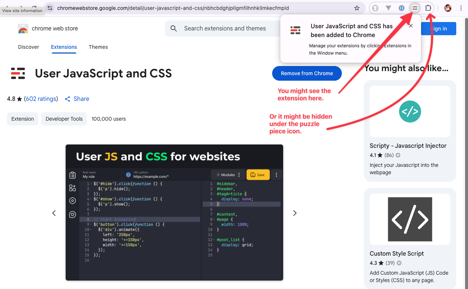Open the User JS and CSS screenshot
The image size is (468, 289).
tap(174, 213)
